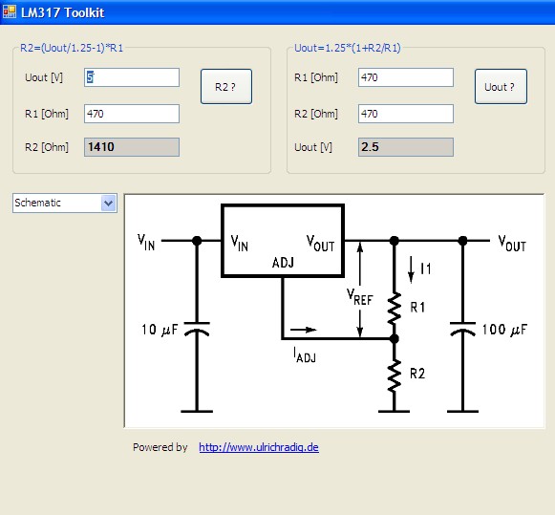The image size is (555, 515).
Task: Click the '100 µF' capacitor label in schematic
Action: (x=504, y=330)
